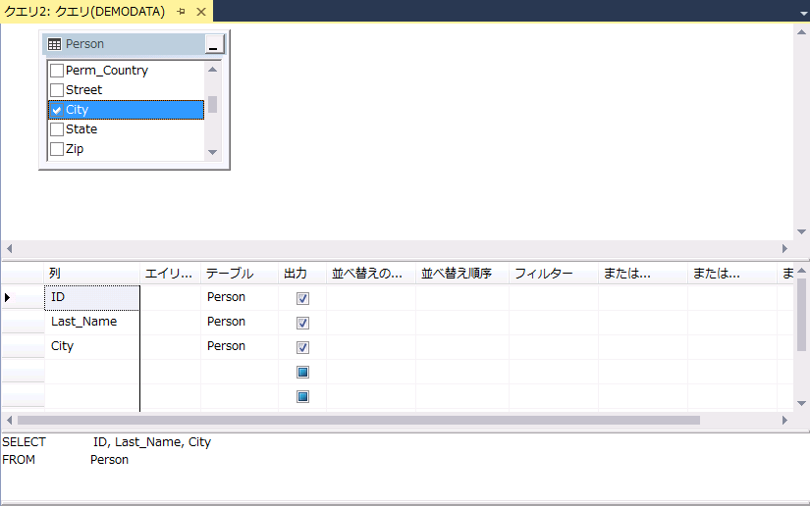
Task: Uncheck the City column in Person table
Action: 57,110
